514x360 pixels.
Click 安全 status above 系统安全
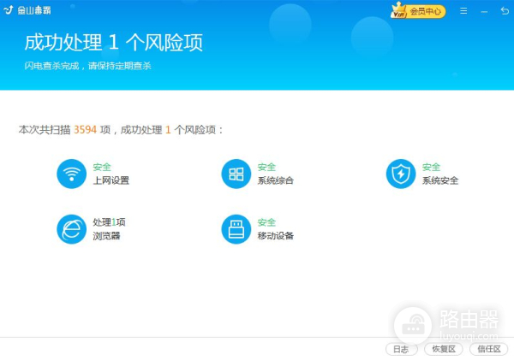click(431, 167)
